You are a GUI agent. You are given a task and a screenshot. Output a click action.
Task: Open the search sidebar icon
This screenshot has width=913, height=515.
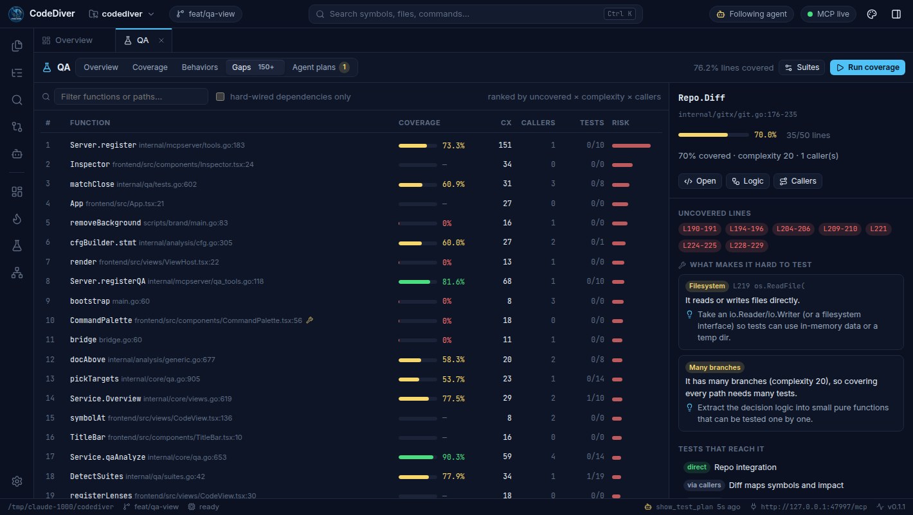coord(17,100)
